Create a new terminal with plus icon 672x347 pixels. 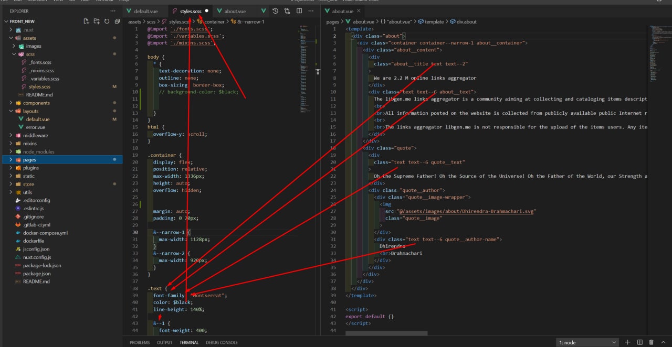click(627, 342)
